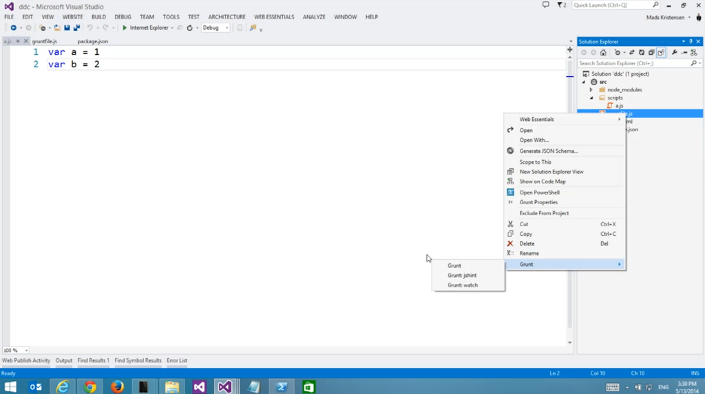This screenshot has width=705, height=394.
Task: Open Web Publish Activity tab
Action: click(26, 360)
